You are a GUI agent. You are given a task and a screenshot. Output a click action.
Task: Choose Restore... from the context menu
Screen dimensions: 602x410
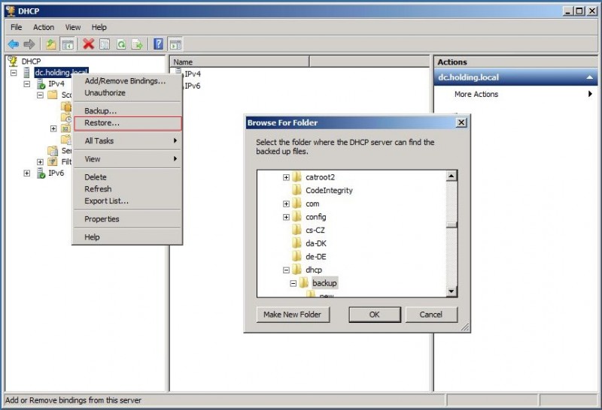pos(102,123)
